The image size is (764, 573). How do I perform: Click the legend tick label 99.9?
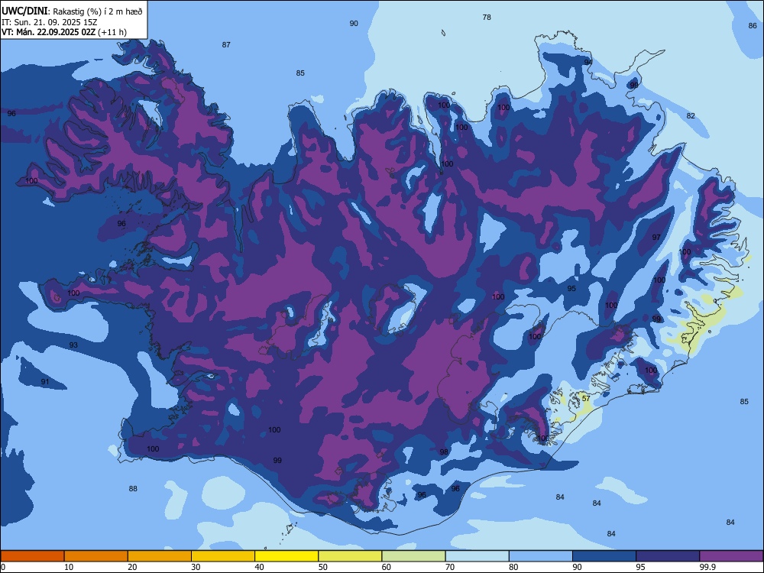click(x=707, y=567)
